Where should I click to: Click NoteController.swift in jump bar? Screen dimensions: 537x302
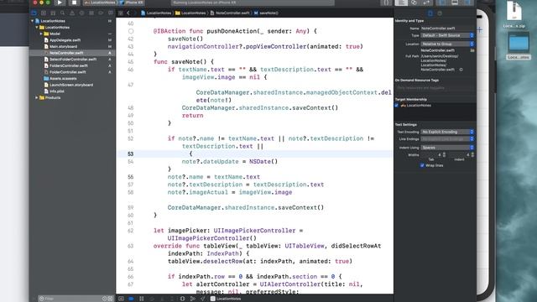point(230,13)
